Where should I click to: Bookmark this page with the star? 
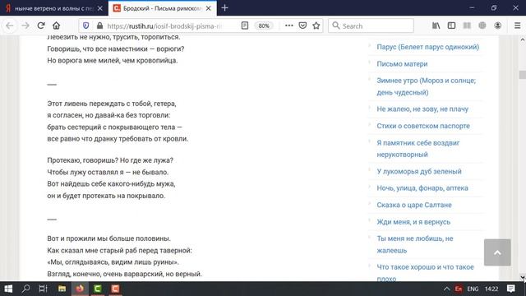point(316,25)
